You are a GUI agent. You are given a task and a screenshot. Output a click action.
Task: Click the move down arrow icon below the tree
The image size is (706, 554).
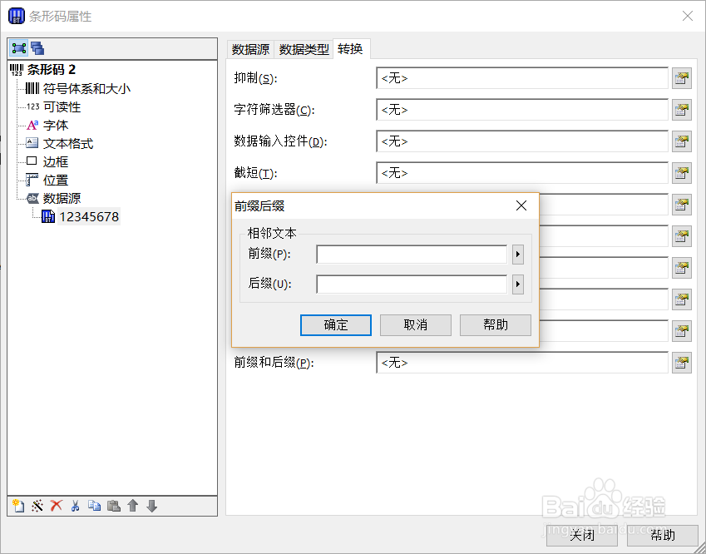point(151,506)
